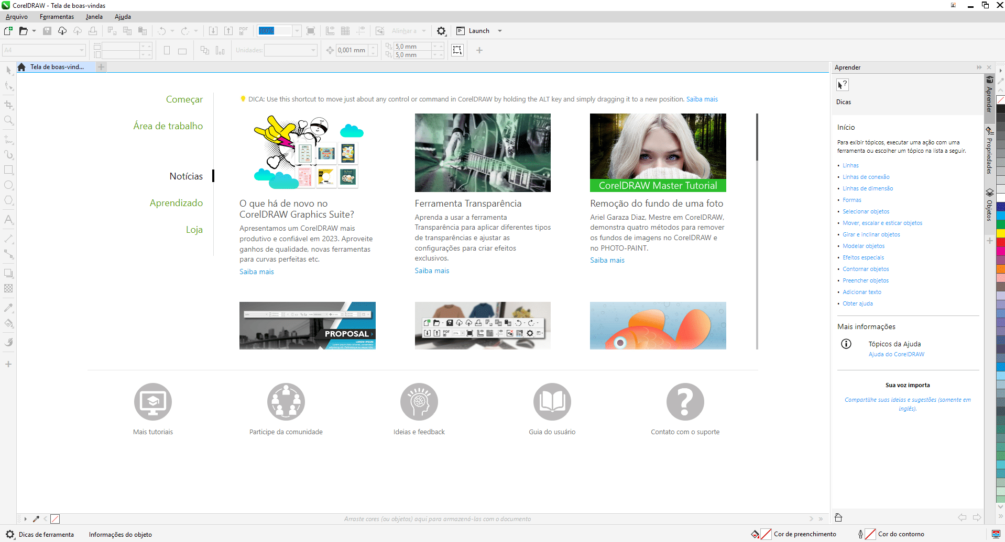Click the Export arrow icon
The height and width of the screenshot is (542, 1005).
coord(228,31)
